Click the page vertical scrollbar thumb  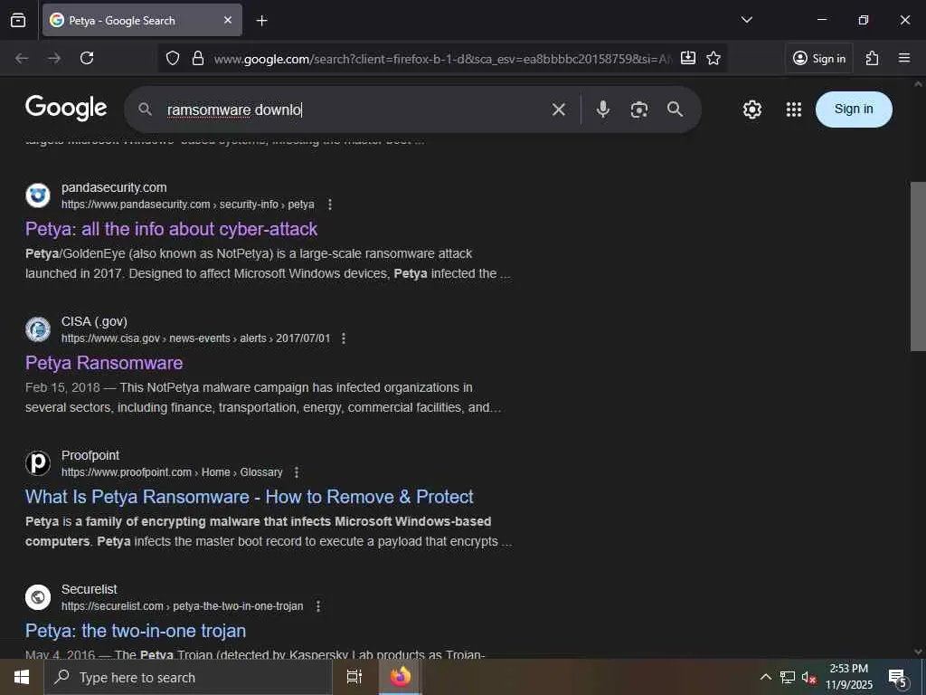[918, 266]
